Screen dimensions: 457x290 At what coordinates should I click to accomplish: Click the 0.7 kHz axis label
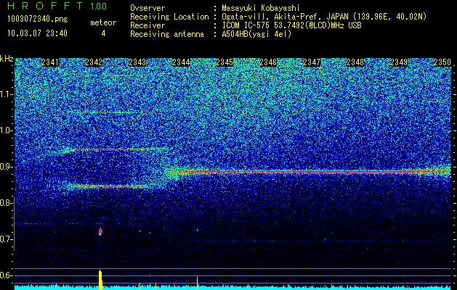tap(7, 239)
